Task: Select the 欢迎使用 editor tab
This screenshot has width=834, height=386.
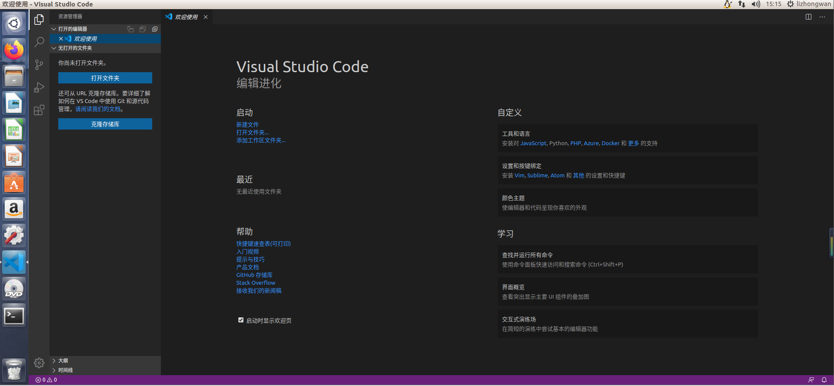Action: coord(187,17)
